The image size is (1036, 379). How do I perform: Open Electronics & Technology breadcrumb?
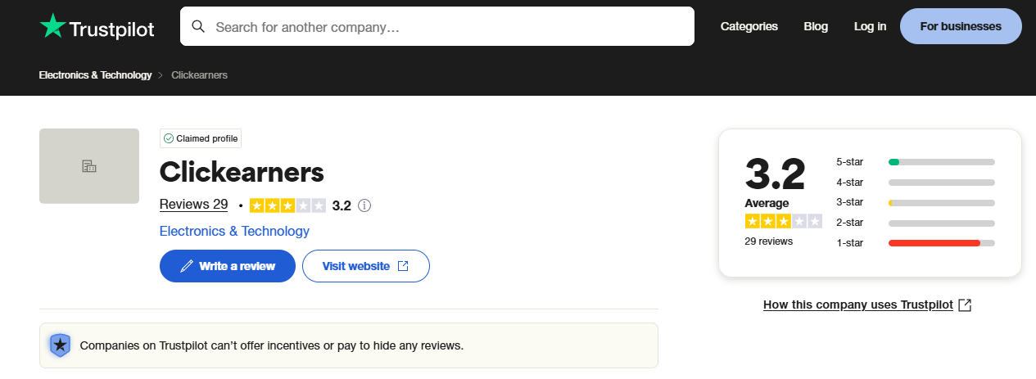click(x=95, y=74)
